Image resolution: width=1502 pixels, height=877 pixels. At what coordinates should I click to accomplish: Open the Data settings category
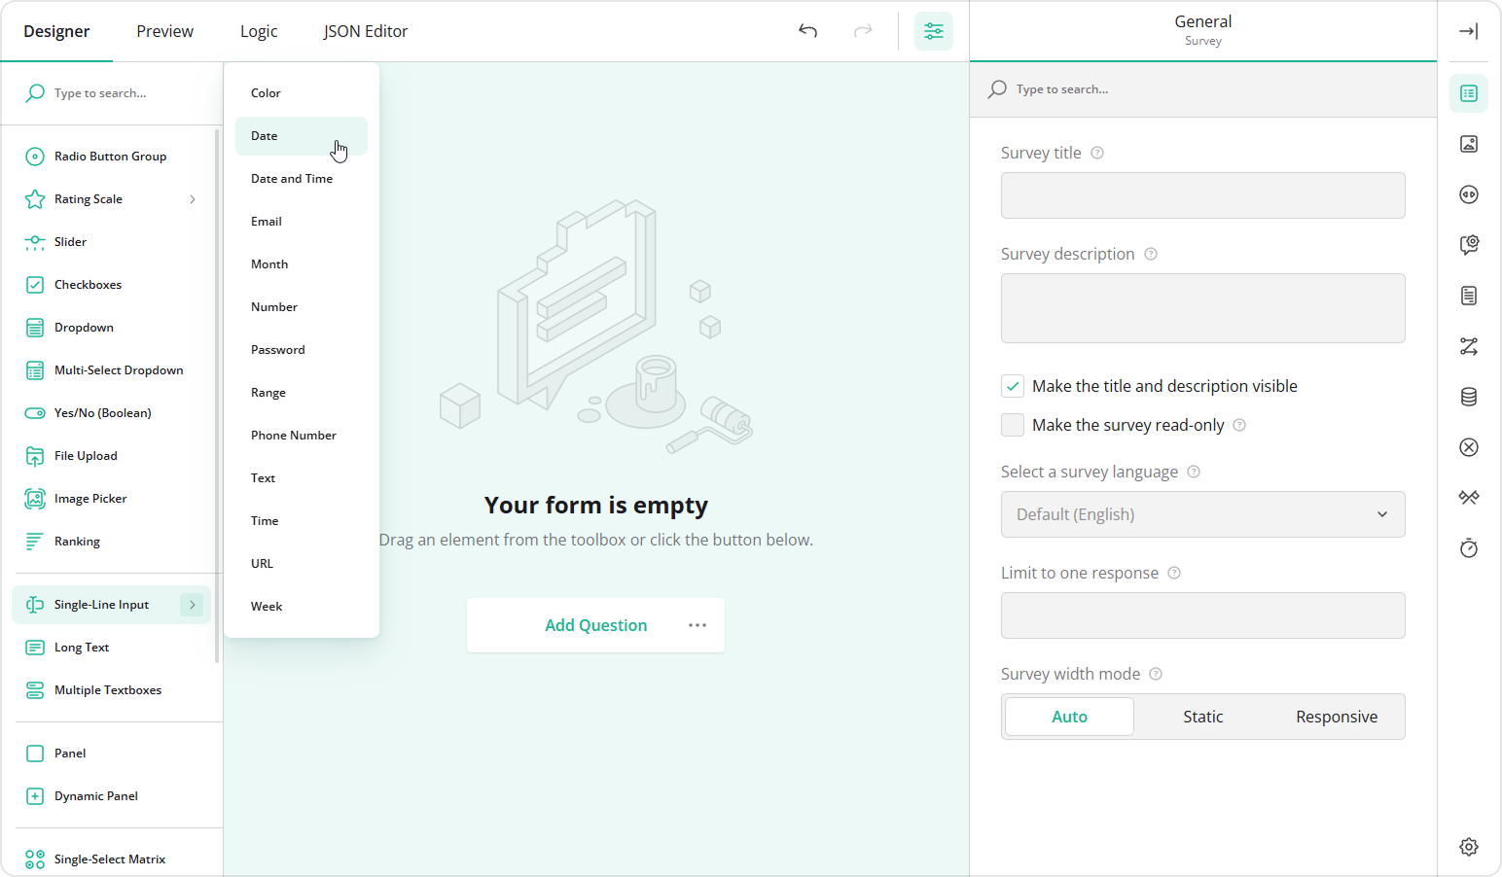[x=1469, y=396]
